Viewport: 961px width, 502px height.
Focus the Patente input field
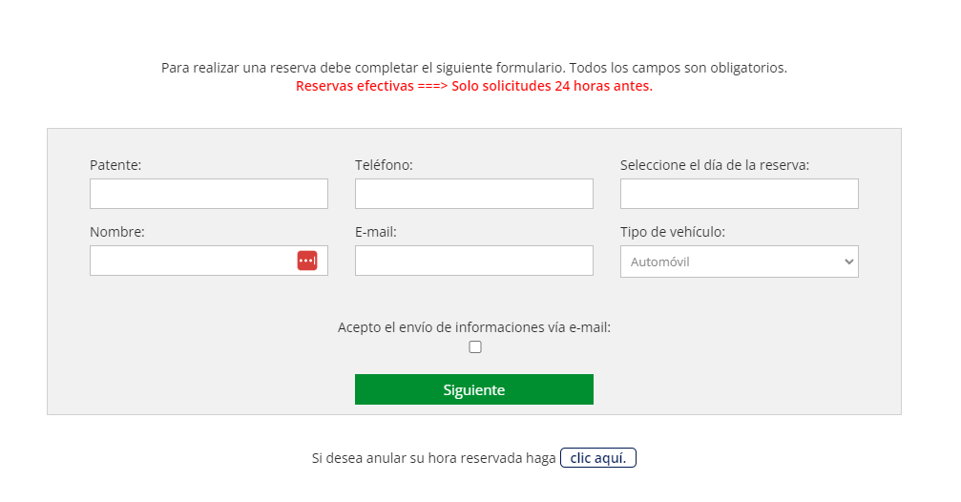pyautogui.click(x=208, y=194)
